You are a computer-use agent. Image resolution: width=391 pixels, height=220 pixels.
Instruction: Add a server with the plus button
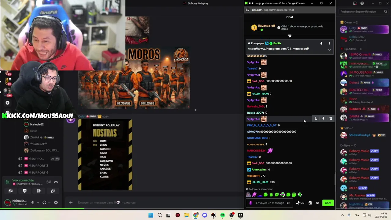(7, 103)
